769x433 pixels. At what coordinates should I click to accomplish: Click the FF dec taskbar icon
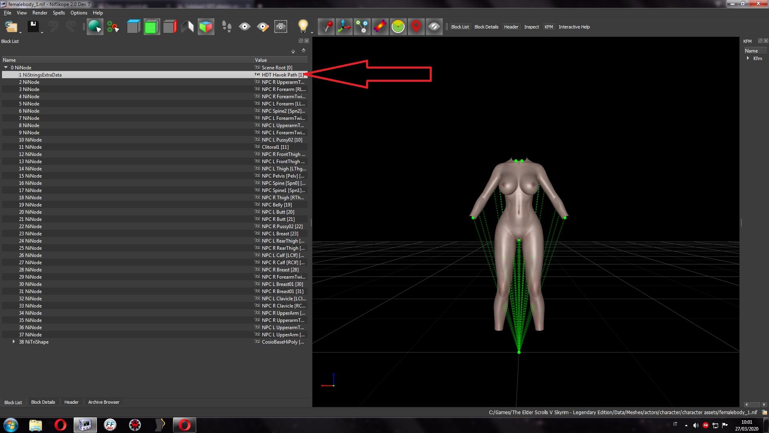(x=110, y=425)
